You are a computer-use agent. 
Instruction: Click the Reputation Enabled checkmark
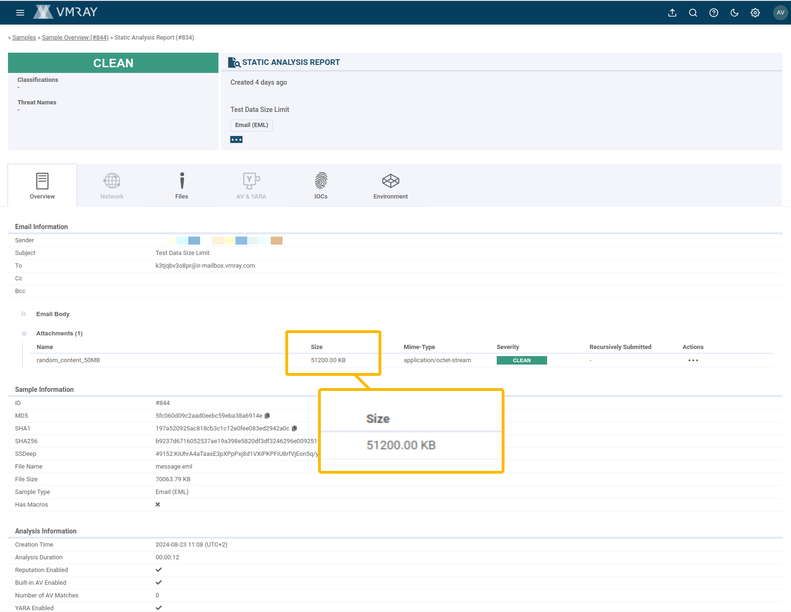pos(159,570)
